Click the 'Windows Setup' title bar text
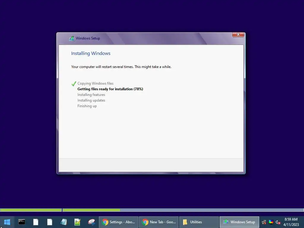This screenshot has height=228, width=304. 88,38
